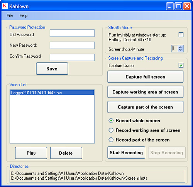Image resolution: width=193 pixels, height=187 pixels.
Task: Click the Kahlown app icon in title bar
Action: click(5, 6)
